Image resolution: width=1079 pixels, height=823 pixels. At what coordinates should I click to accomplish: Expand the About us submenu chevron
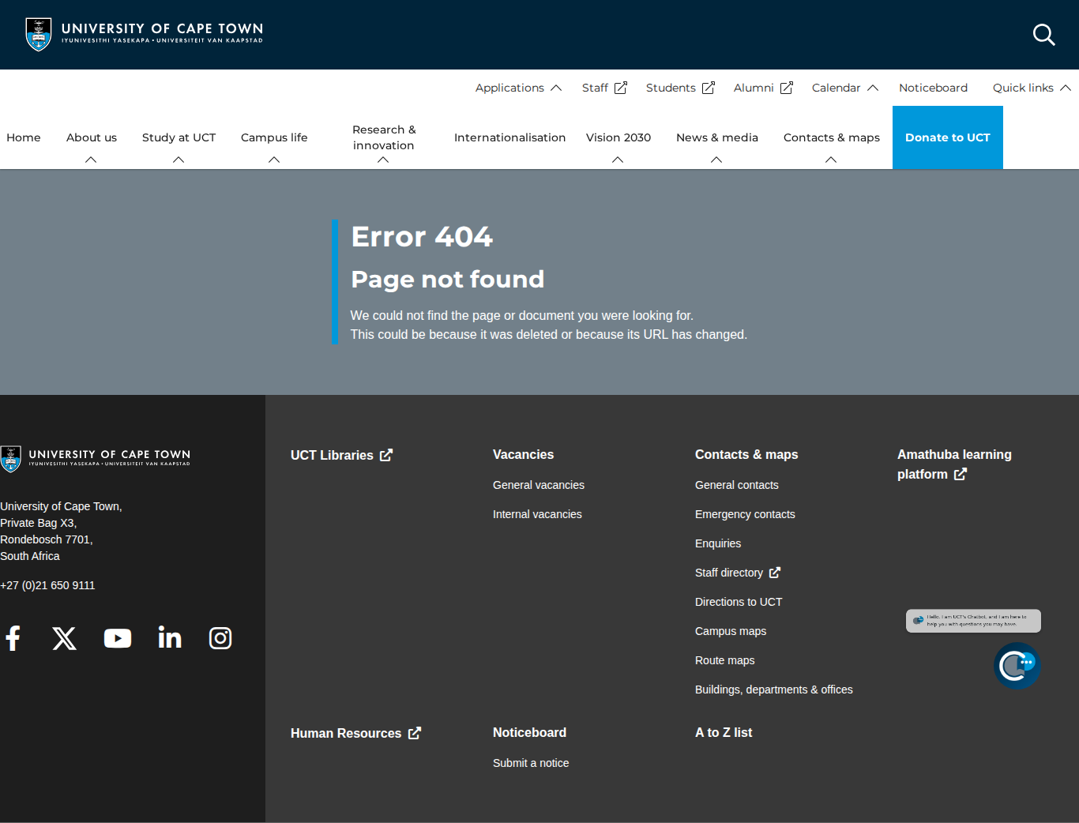[x=91, y=160]
